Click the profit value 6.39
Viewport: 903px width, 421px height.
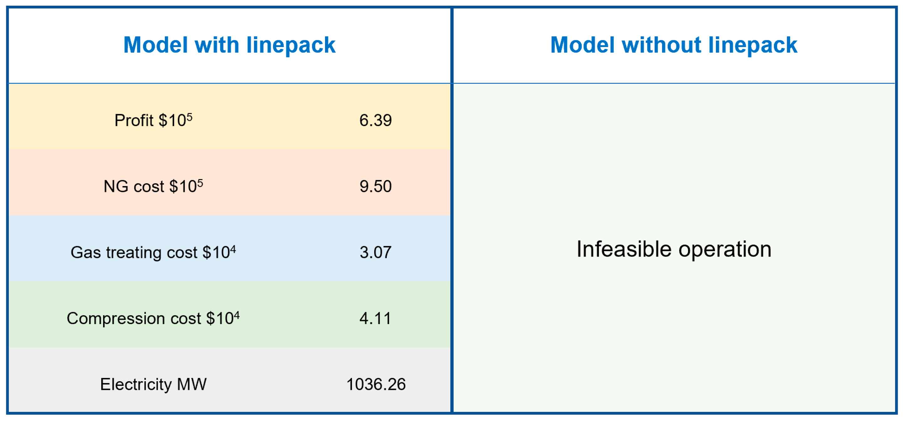(375, 120)
